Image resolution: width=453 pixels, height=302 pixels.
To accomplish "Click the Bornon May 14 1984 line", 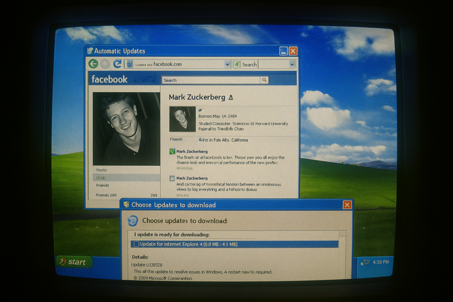I will (217, 116).
